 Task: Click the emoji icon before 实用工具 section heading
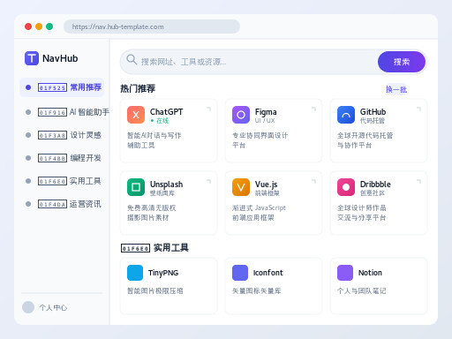pyautogui.click(x=135, y=248)
